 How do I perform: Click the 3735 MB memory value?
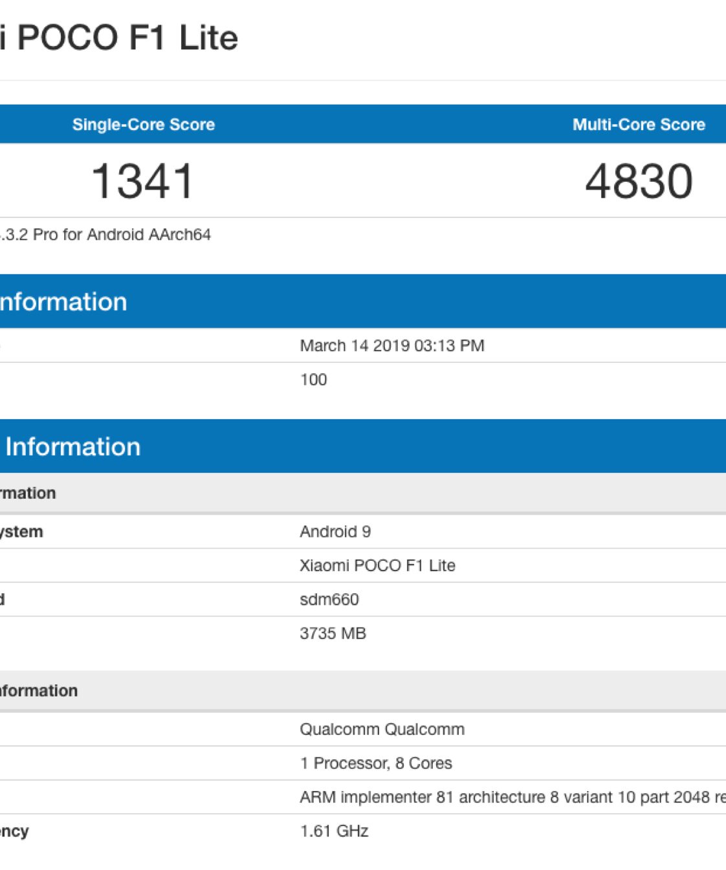333,633
